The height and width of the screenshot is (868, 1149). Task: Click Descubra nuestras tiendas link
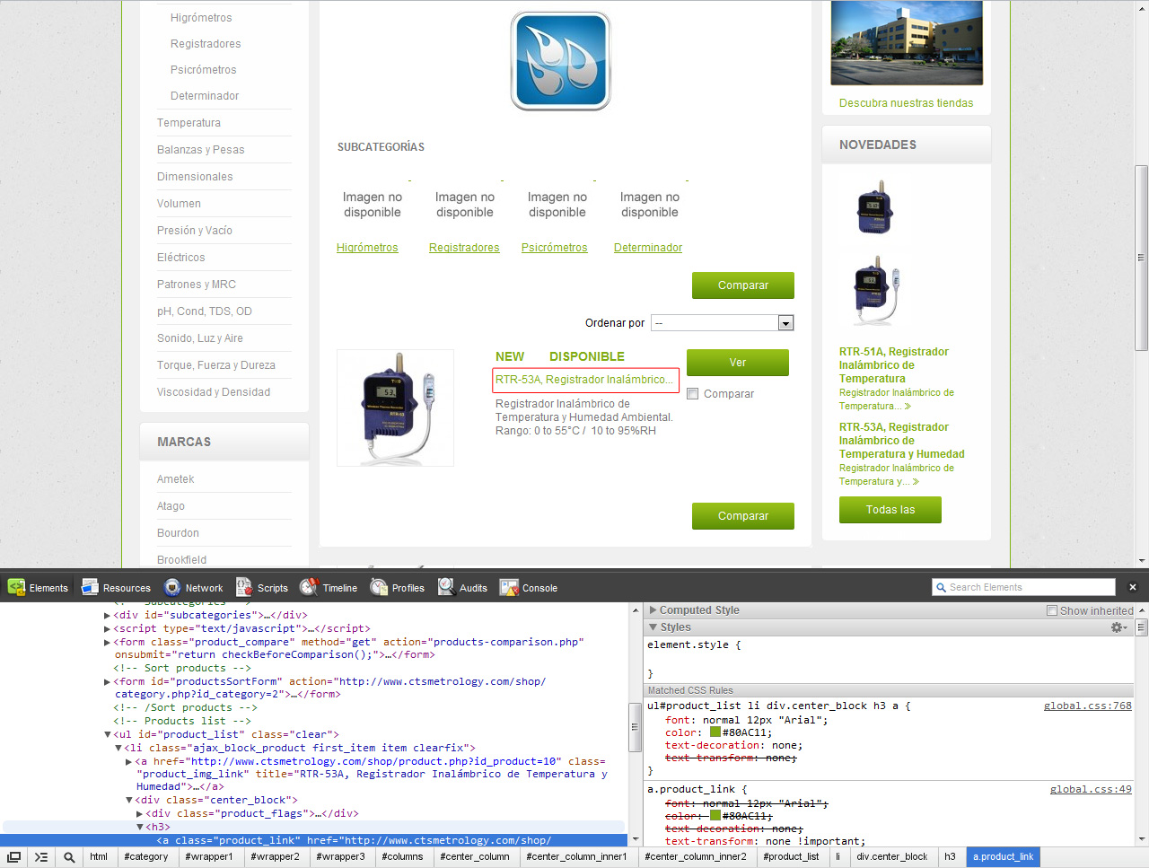click(906, 103)
